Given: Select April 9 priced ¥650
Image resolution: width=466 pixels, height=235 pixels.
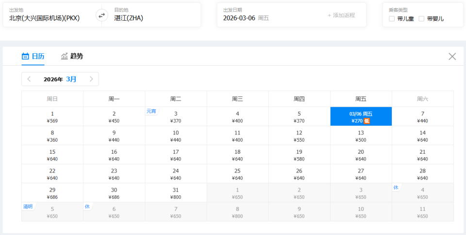Looking at the screenshot, I should coord(300,212).
